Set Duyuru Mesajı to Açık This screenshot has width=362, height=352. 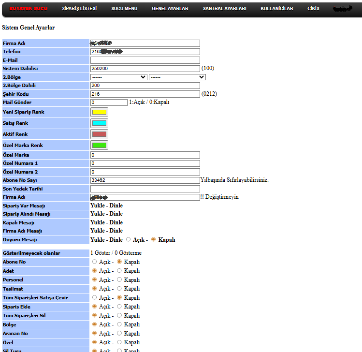tap(128, 239)
